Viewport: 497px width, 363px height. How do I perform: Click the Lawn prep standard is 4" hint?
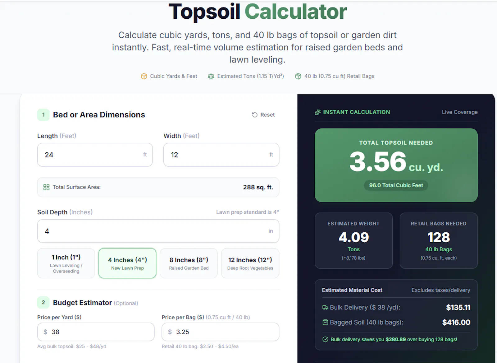point(248,212)
